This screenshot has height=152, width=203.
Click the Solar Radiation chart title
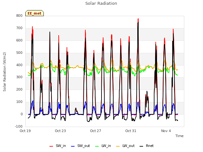[101, 3]
